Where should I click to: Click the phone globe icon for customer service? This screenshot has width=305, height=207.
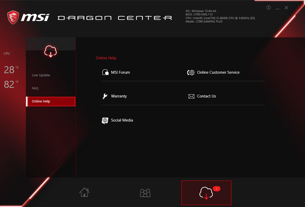(191, 72)
